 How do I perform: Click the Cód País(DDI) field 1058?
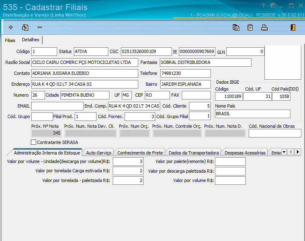[x=281, y=96]
